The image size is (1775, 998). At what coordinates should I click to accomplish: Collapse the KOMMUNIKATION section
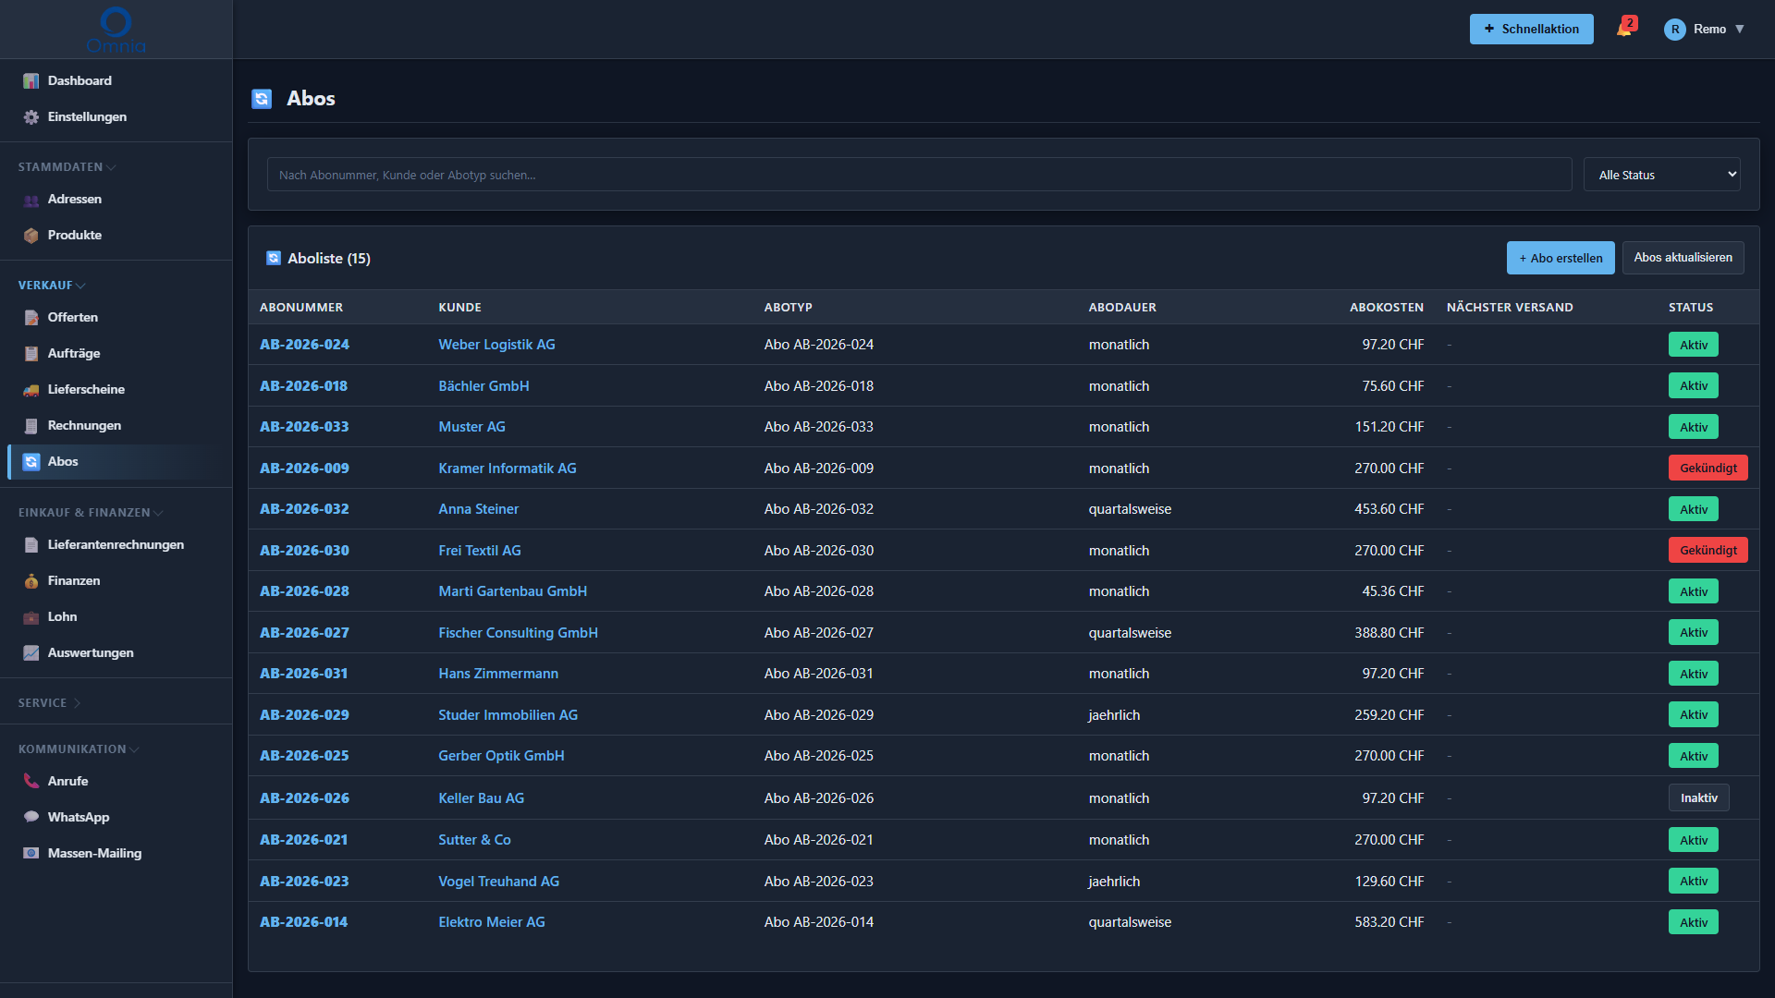click(79, 749)
